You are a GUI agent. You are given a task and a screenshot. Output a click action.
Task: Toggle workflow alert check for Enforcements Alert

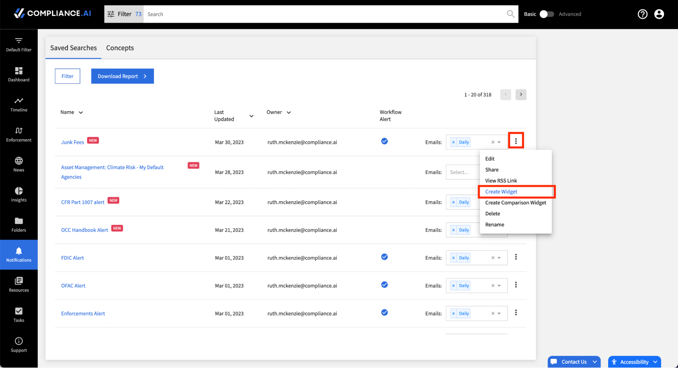pyautogui.click(x=384, y=312)
